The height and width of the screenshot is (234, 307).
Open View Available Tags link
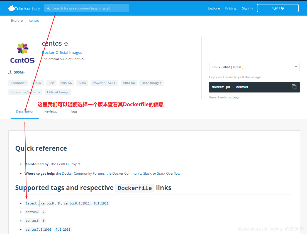click(x=224, y=97)
